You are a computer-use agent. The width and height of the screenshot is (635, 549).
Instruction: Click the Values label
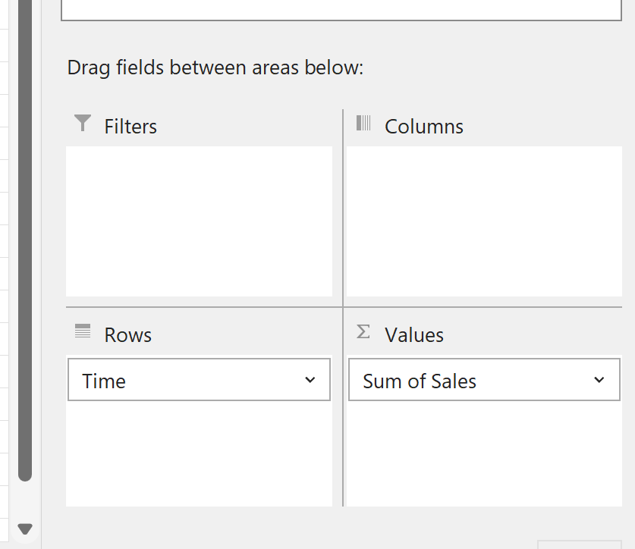(414, 335)
